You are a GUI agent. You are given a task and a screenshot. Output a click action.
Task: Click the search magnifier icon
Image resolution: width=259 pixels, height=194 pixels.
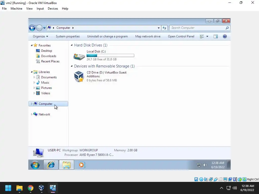227,28
